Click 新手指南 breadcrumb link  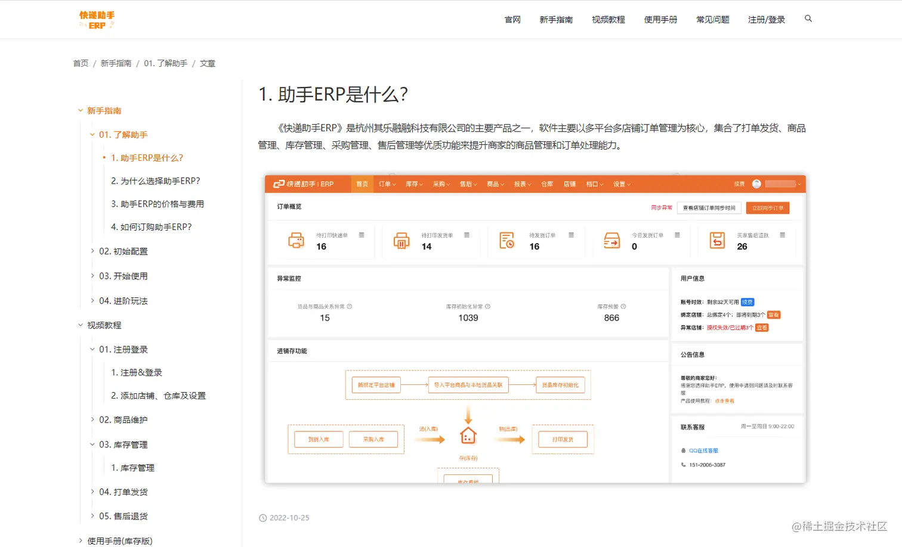pos(116,63)
